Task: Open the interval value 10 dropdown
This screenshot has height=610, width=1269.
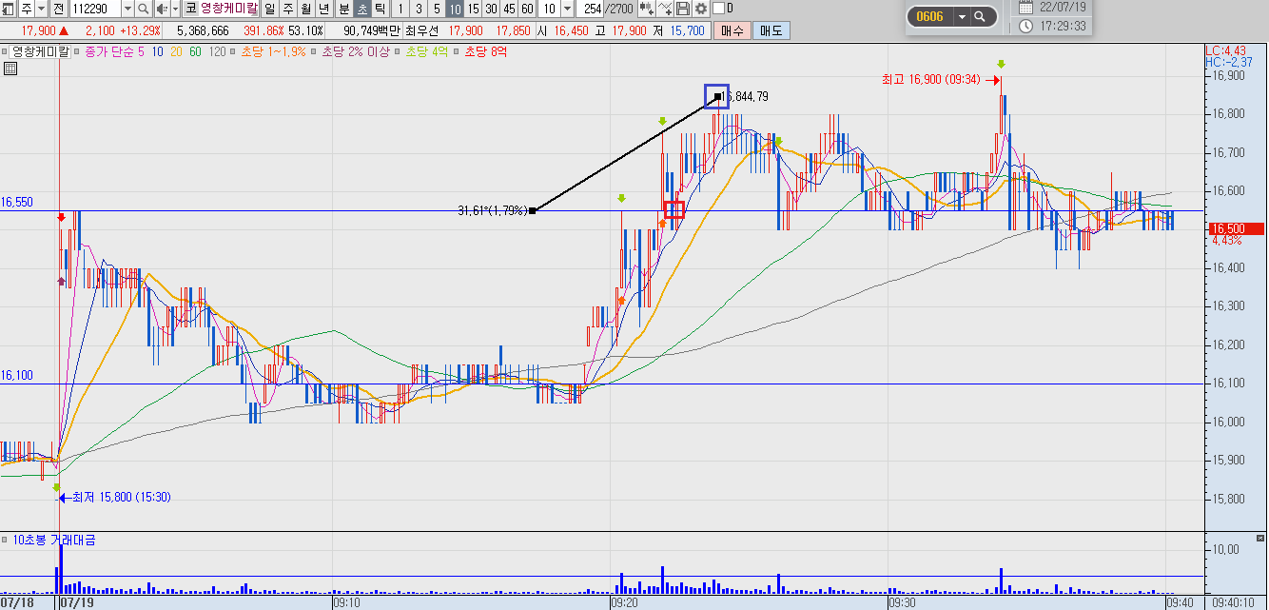Action: pos(568,9)
